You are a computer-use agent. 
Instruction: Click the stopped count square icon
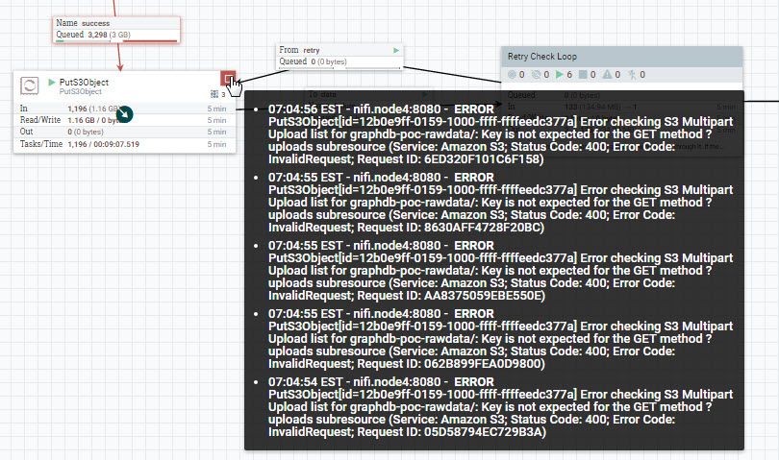point(583,75)
